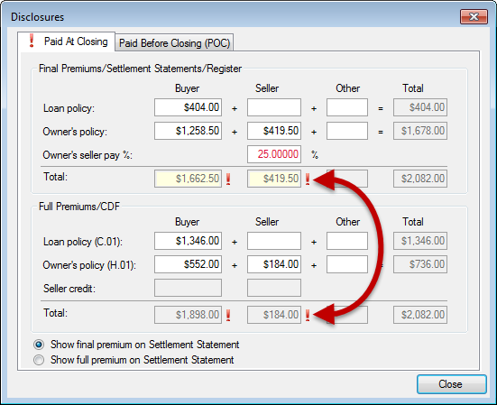Click warning icon beside $1,662.50 buyer total
The image size is (497, 405).
point(228,179)
